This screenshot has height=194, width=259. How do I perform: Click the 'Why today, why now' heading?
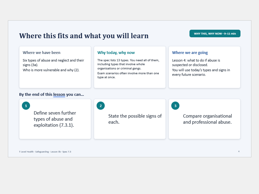coord(116,53)
